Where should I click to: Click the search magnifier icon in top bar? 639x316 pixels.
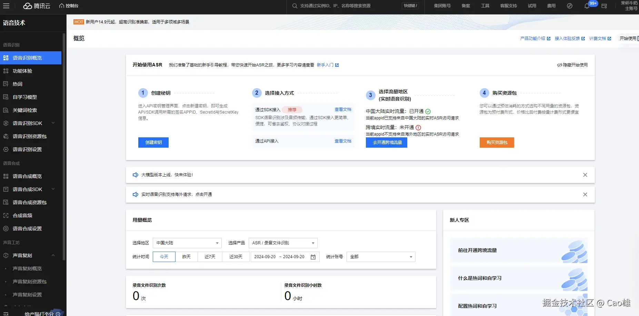295,6
